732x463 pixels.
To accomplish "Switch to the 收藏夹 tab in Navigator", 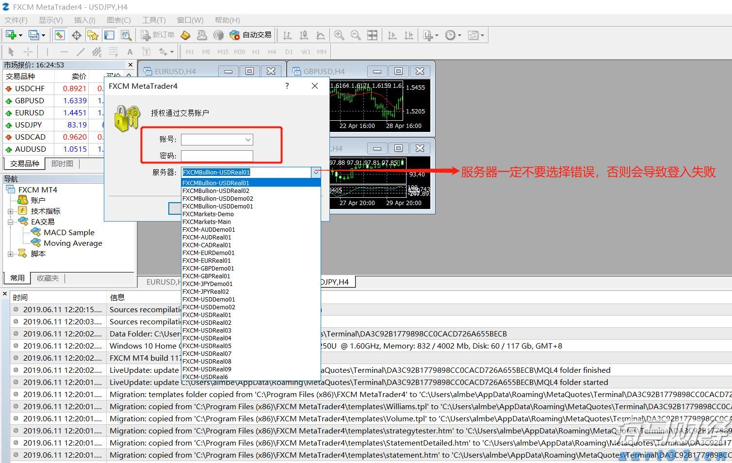I will coord(47,278).
